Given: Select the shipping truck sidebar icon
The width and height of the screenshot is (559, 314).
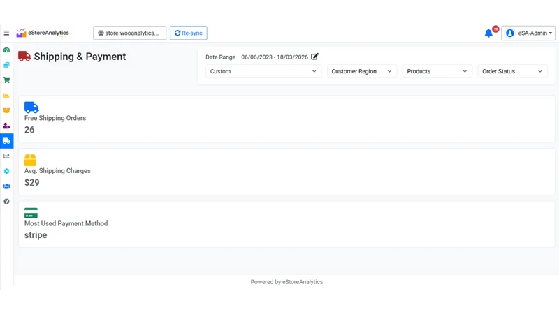Looking at the screenshot, I should 6,141.
